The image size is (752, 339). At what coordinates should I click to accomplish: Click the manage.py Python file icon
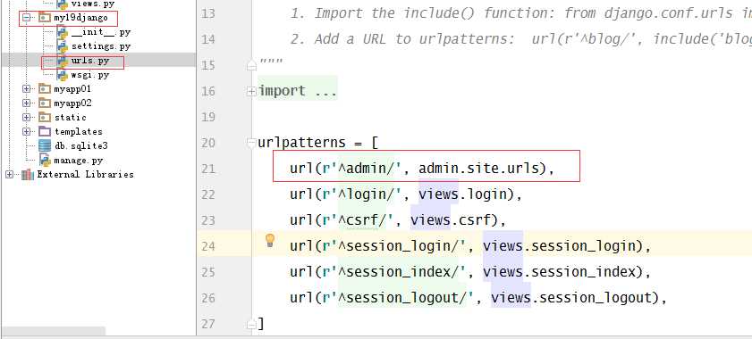[45, 161]
